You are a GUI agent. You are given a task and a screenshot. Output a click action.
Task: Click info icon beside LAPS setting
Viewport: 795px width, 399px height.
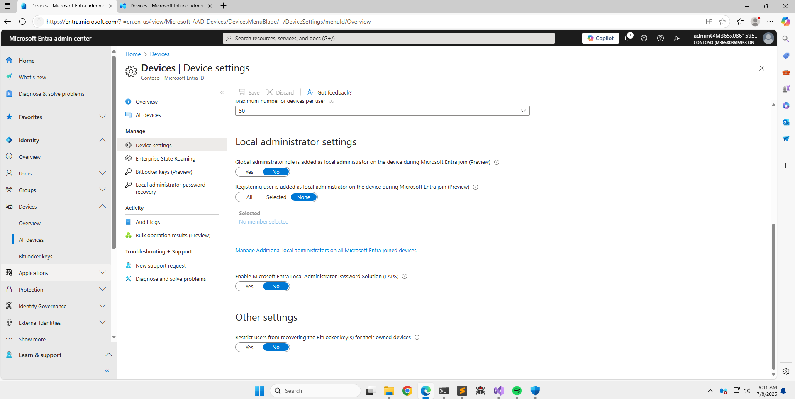(405, 277)
